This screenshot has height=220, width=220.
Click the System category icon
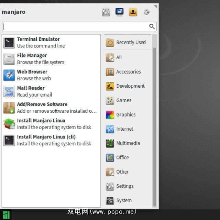(x=110, y=201)
